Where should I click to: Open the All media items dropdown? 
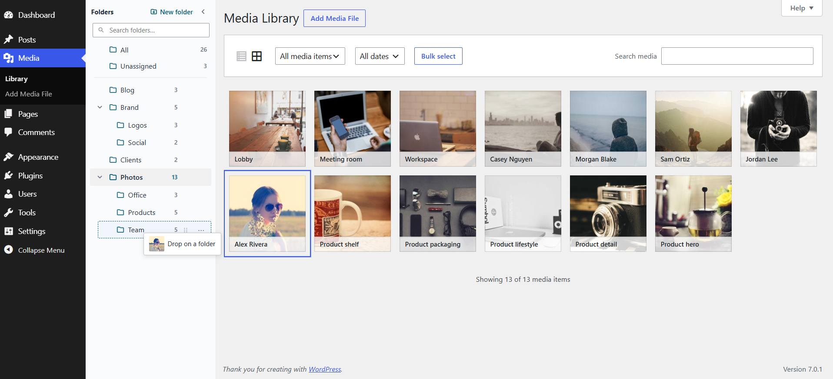(310, 56)
